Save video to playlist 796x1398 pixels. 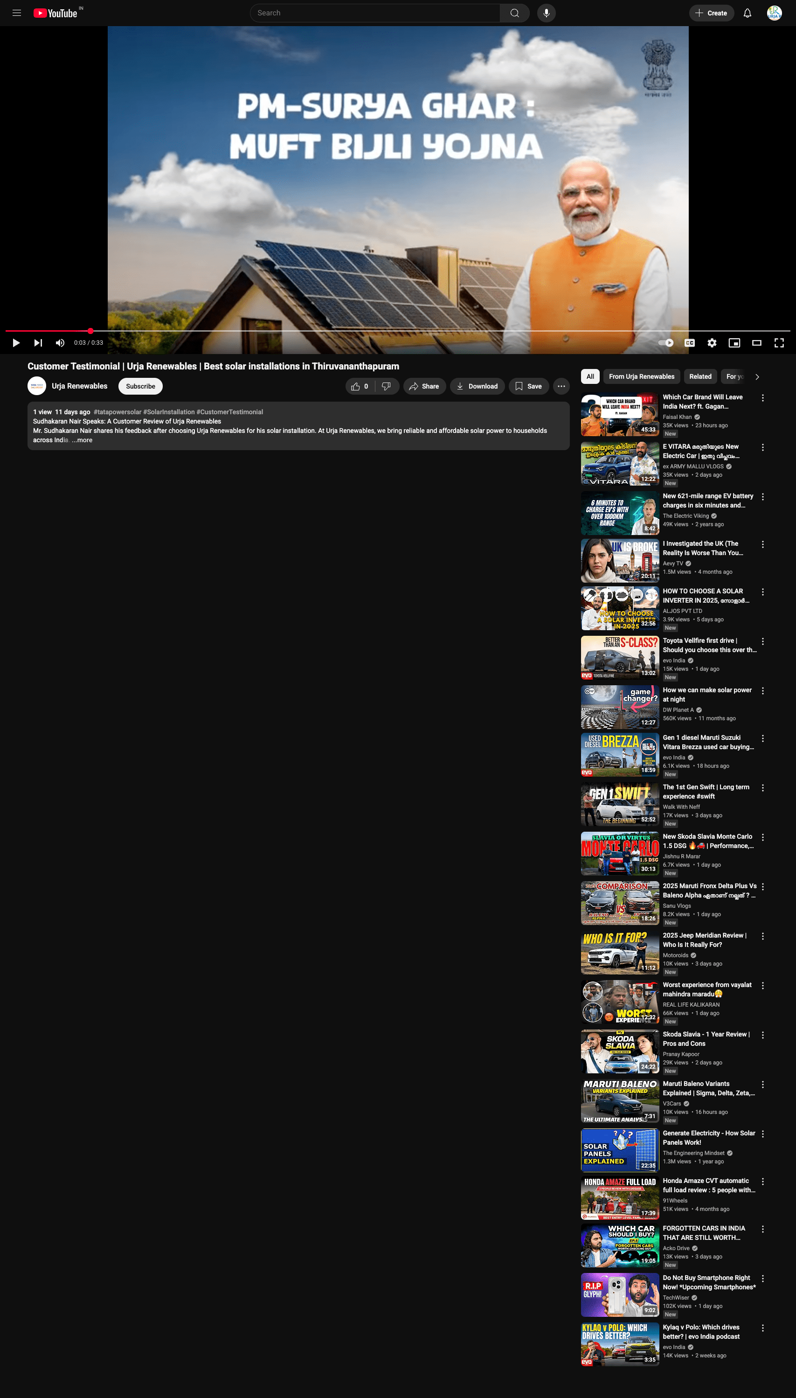point(529,386)
